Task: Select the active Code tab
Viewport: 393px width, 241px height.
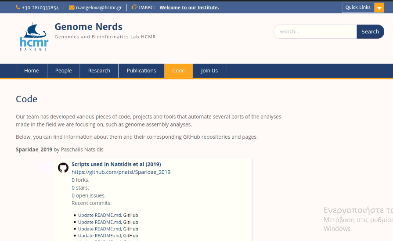Action: point(178,71)
